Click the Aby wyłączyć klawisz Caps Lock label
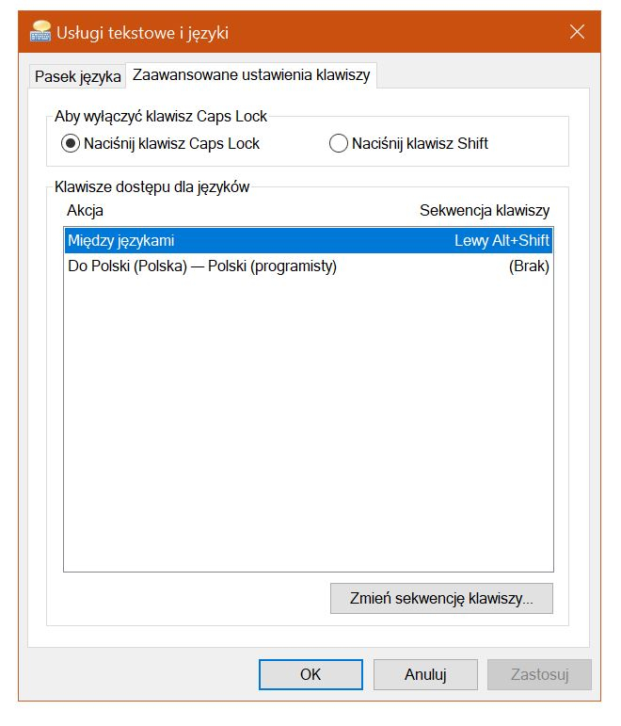This screenshot has width=621, height=726. point(162,117)
